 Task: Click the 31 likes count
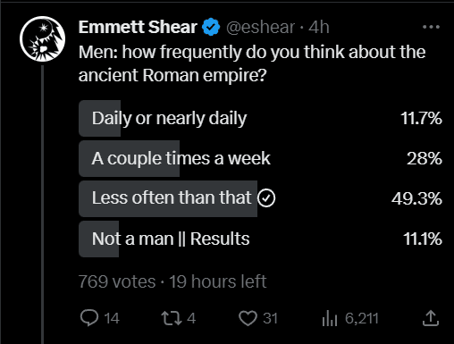270,318
